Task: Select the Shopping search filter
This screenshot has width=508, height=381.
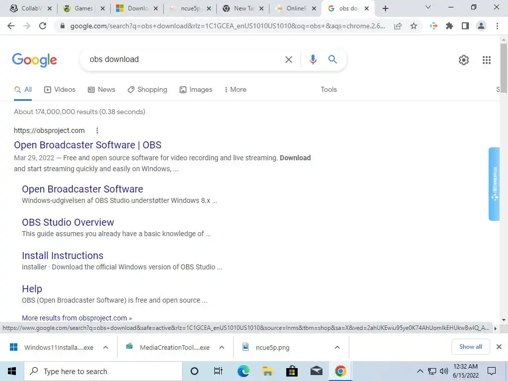Action: pos(147,90)
